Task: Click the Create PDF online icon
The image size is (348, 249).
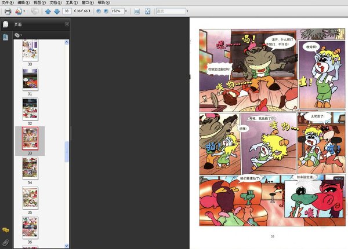Action: (x=19, y=11)
